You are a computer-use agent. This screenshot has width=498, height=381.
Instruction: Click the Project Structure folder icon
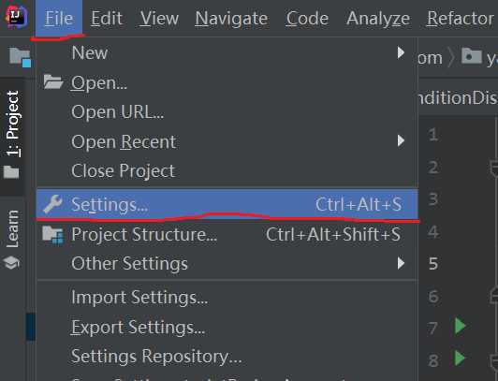tap(53, 235)
